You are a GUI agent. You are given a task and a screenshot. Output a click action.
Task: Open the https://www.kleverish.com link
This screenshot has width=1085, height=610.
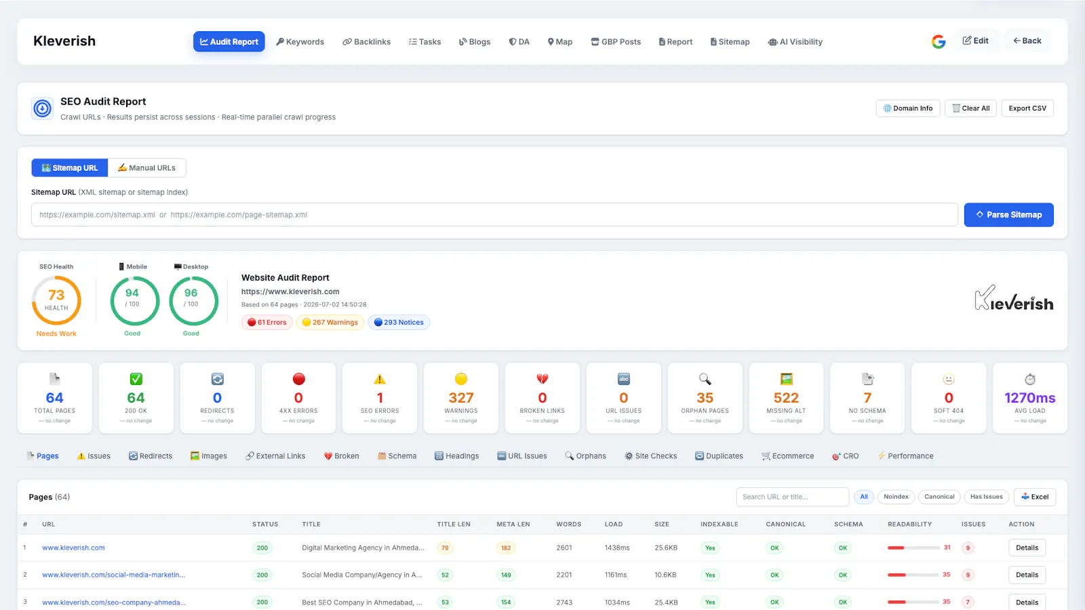pyautogui.click(x=290, y=292)
